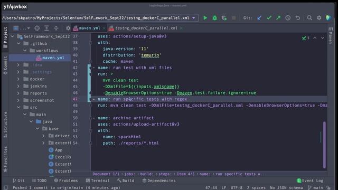The image size is (338, 190).
Task: Click the stop execution square icon
Action: pos(233,18)
